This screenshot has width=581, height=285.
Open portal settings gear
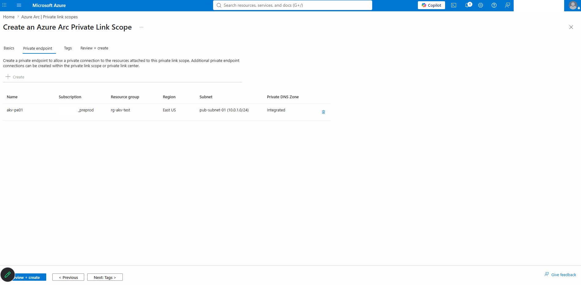(x=481, y=5)
